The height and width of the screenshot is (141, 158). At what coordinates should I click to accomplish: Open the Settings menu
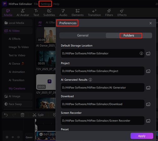point(46,4)
